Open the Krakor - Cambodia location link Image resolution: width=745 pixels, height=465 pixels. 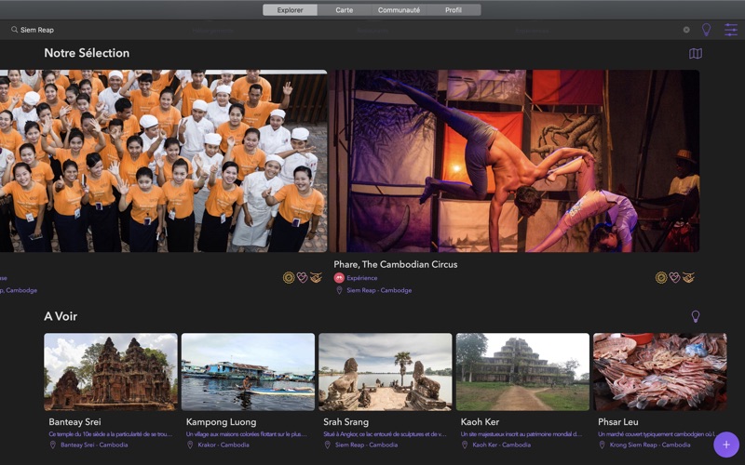pos(223,445)
